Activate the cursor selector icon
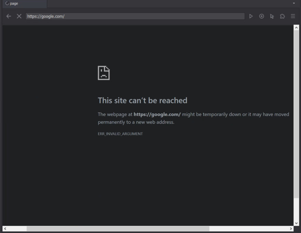Screen dimensions: 301x233 [x=272, y=16]
